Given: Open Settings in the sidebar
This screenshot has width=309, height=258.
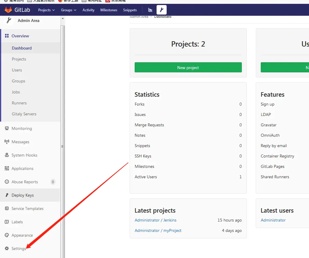Looking at the screenshot, I should 19,249.
